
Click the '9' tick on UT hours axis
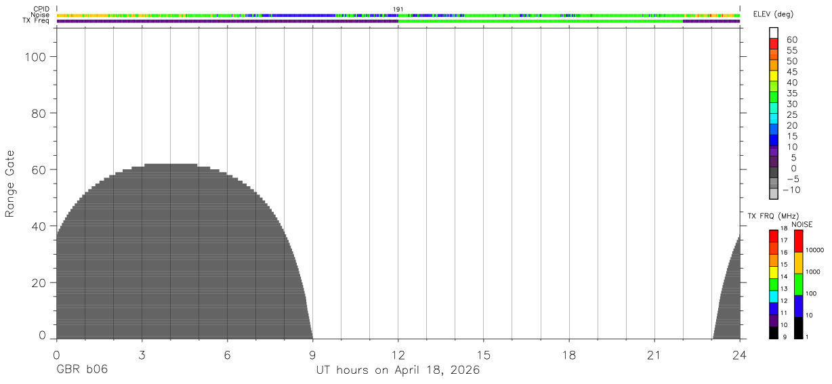coord(312,355)
